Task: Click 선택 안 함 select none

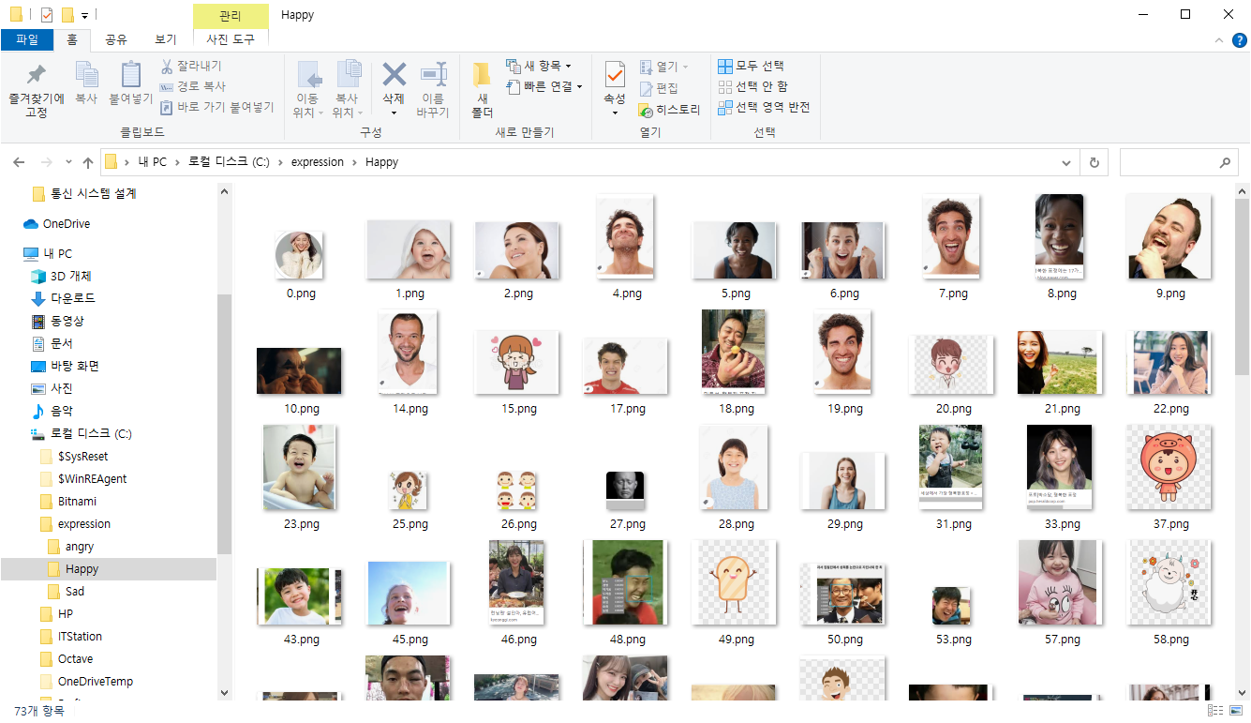Action: pyautogui.click(x=752, y=86)
